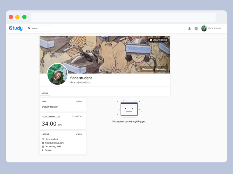Click the red close window button

pyautogui.click(x=11, y=17)
